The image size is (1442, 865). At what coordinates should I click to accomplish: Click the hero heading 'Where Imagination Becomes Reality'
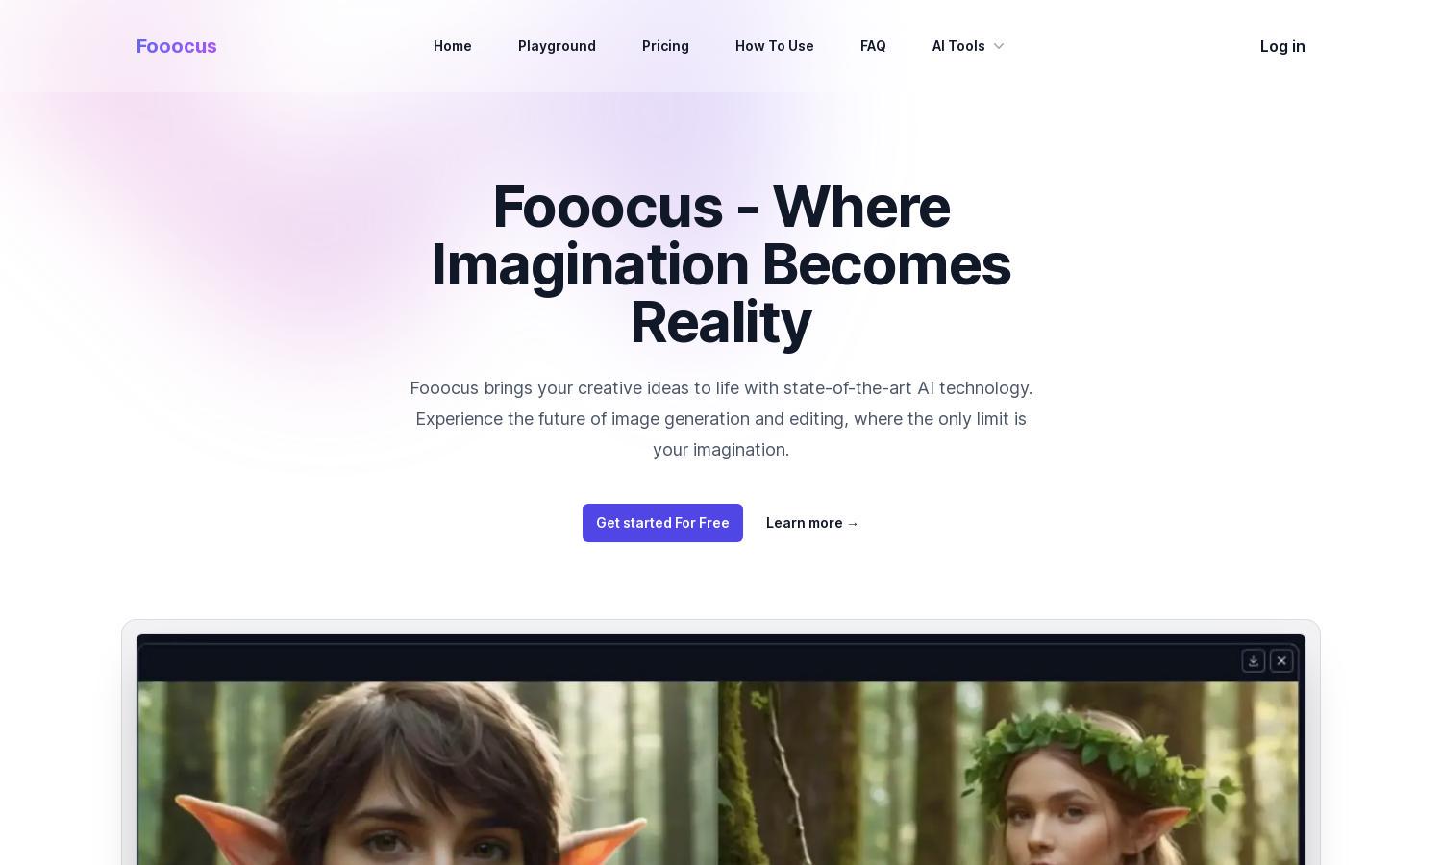(721, 264)
